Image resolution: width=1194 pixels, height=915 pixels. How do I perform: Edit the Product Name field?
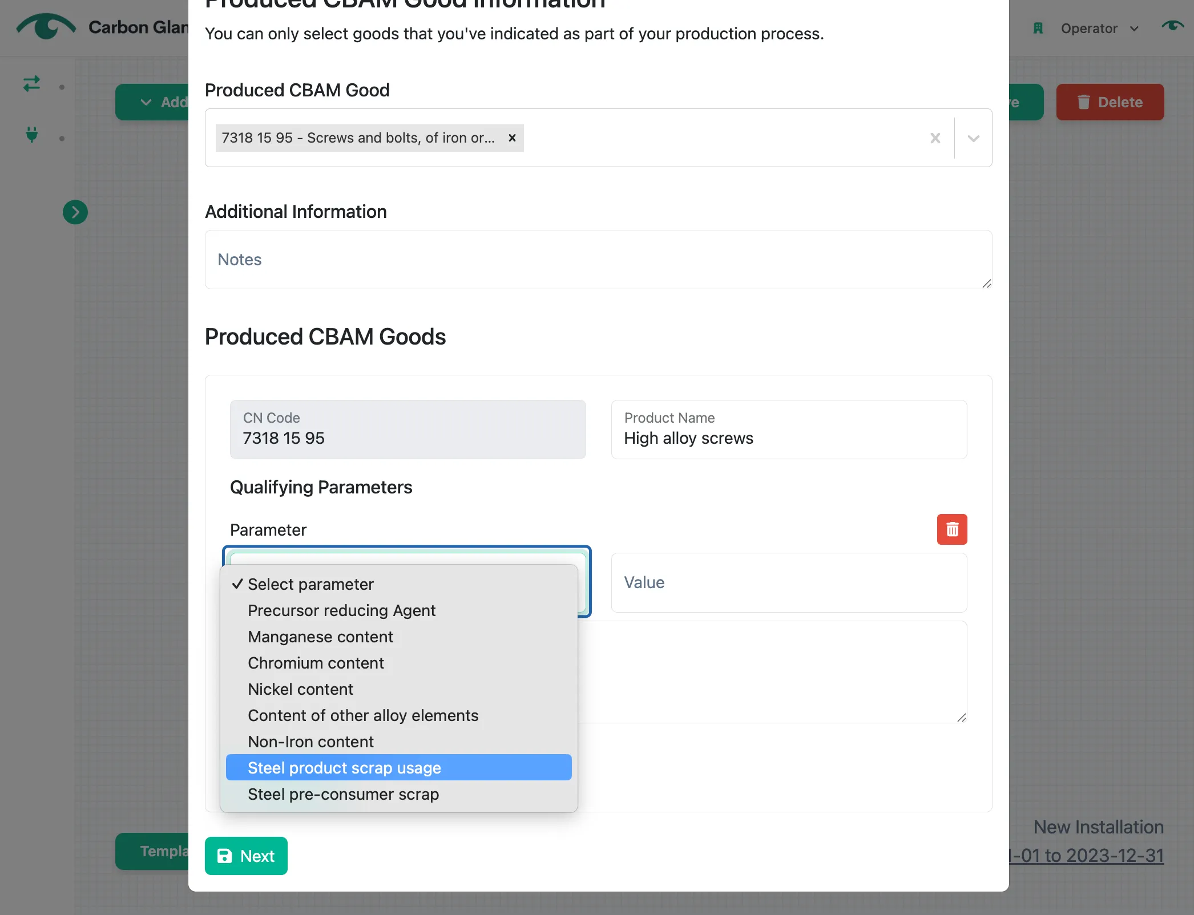click(789, 430)
